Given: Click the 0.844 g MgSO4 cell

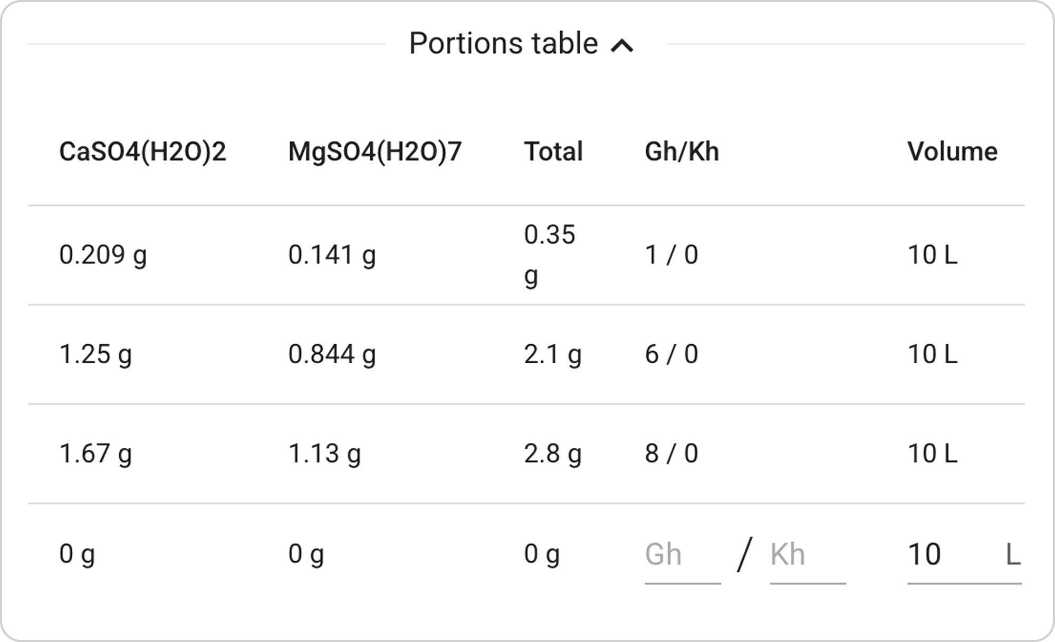Looking at the screenshot, I should coord(332,354).
